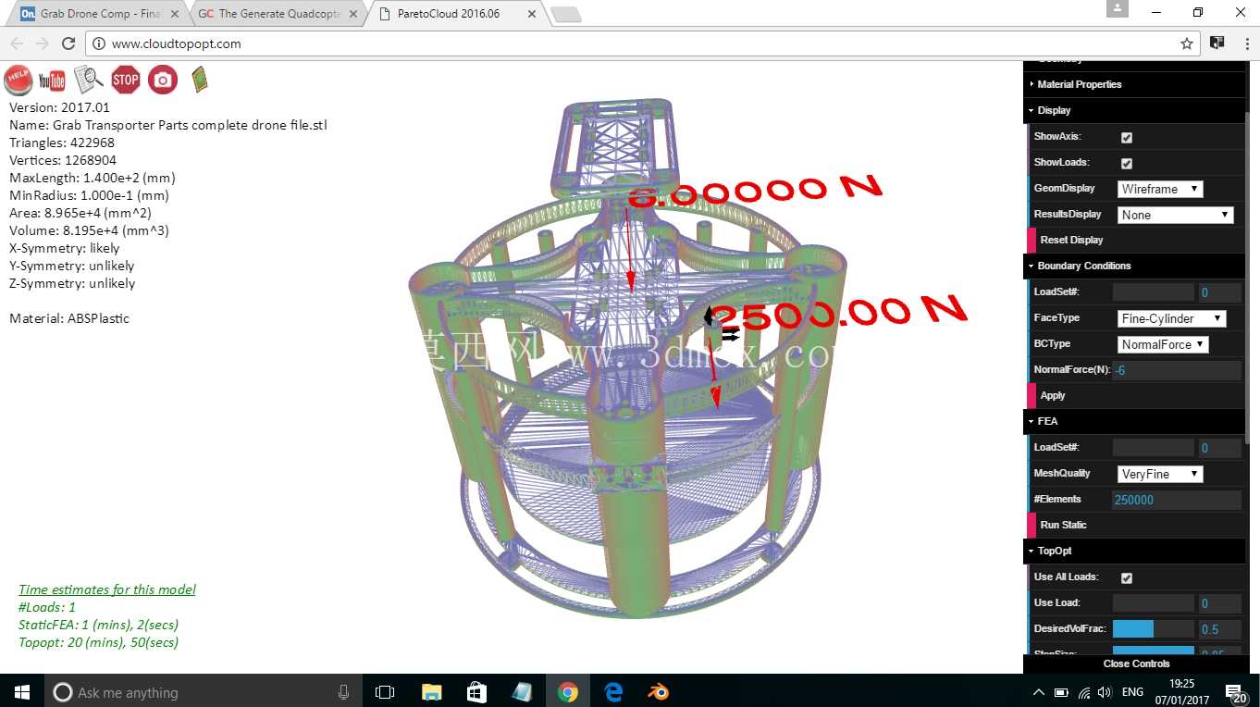The image size is (1260, 707).
Task: Click the Close Controls button
Action: 1136,664
